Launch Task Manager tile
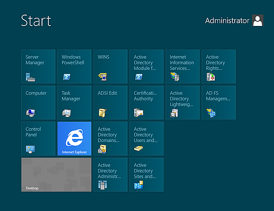The height and width of the screenshot is (211, 274). 74,102
